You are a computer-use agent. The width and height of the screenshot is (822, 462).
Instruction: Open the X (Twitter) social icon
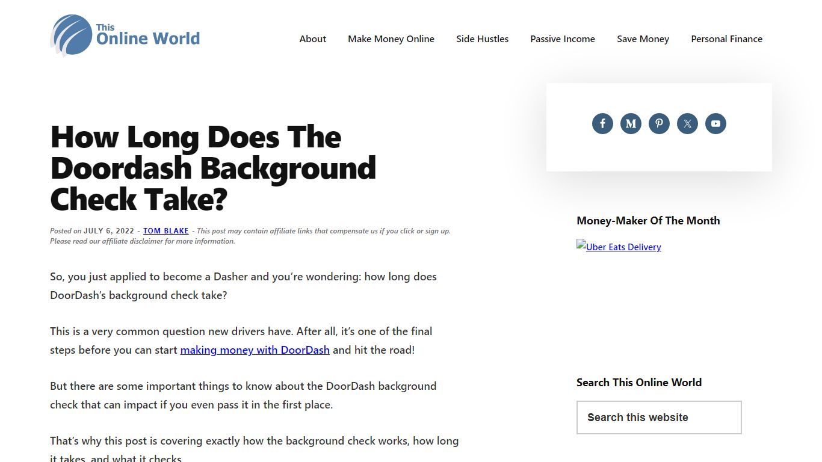(x=687, y=124)
